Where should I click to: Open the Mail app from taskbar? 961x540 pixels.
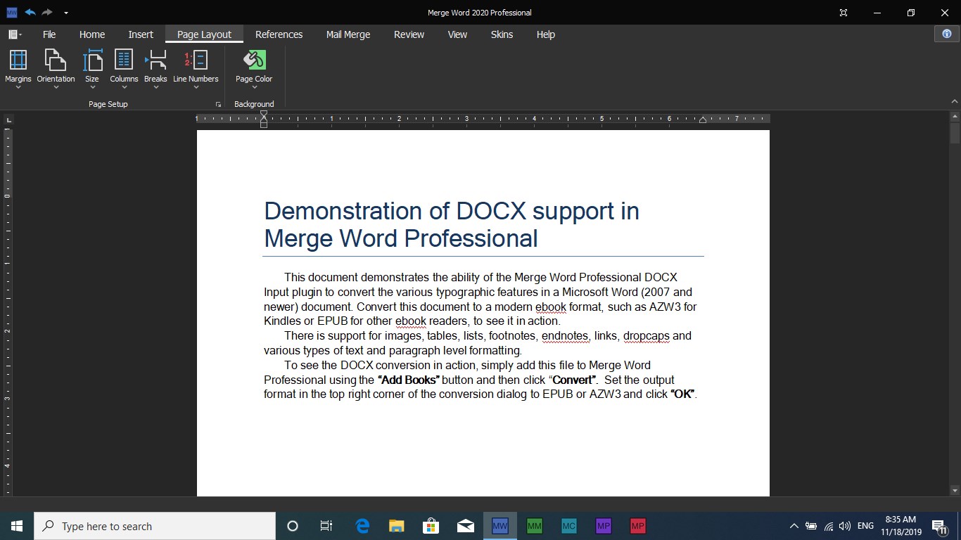(465, 526)
